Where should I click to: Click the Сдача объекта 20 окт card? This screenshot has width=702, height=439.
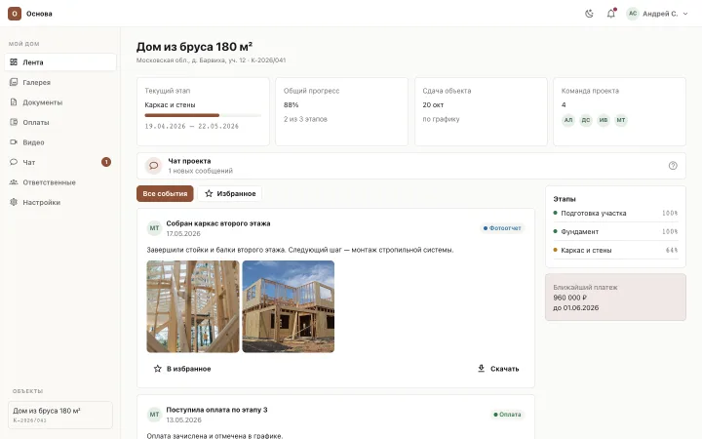point(481,111)
